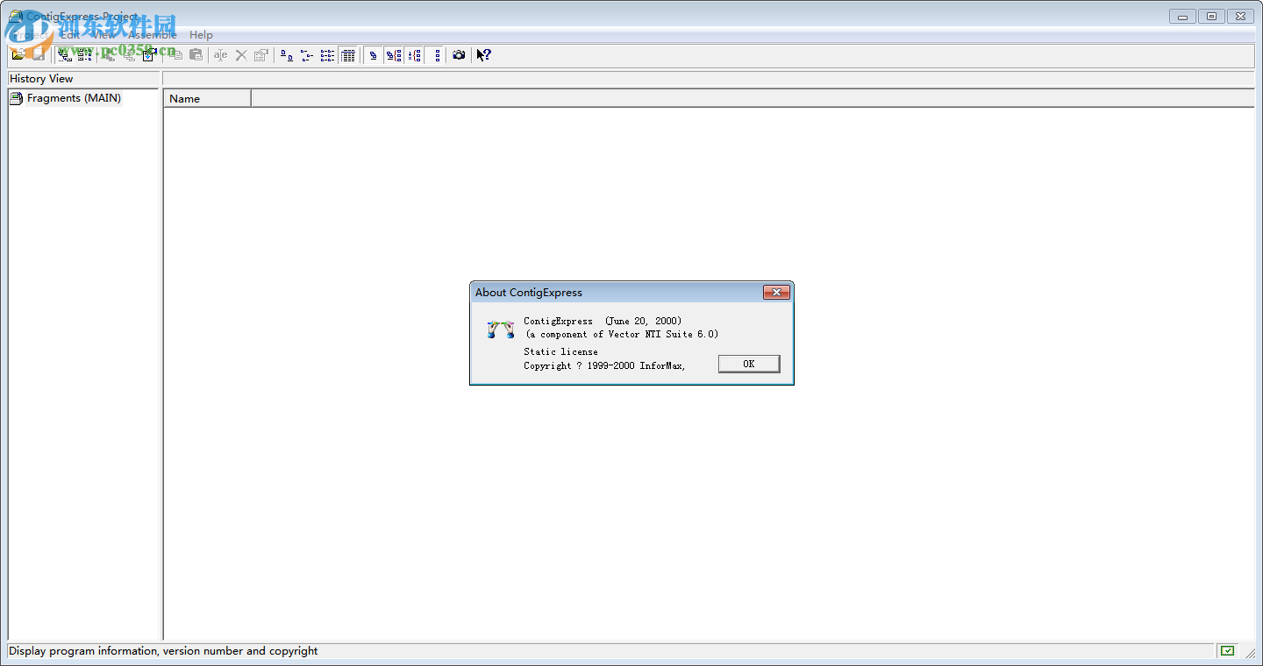
Task: Click the green check status bar icon
Action: coord(1227,650)
